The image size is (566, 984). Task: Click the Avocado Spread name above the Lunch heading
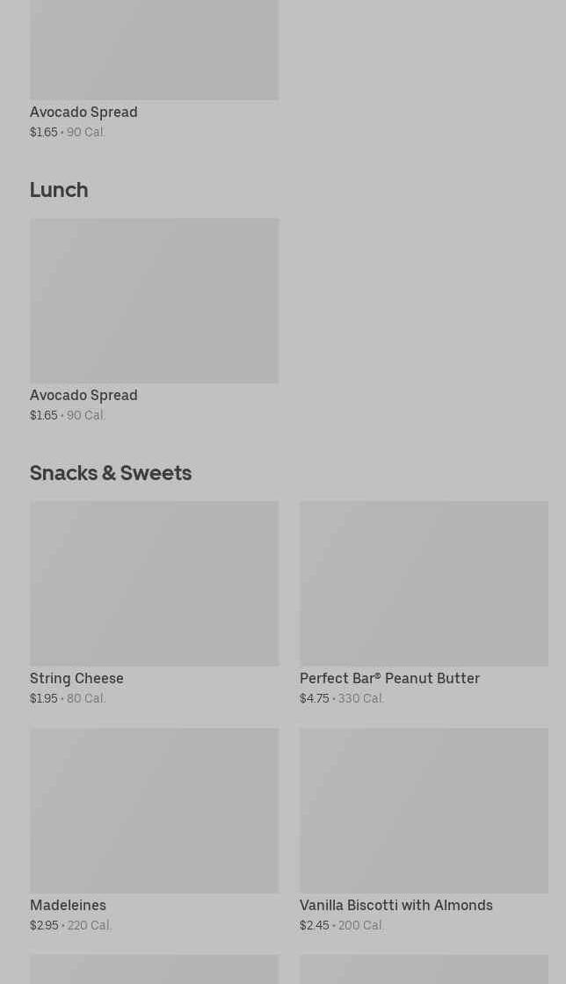click(x=83, y=113)
